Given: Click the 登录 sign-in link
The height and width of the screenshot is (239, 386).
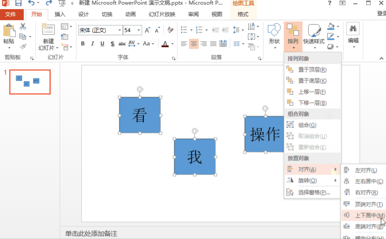Looking at the screenshot, I should (x=381, y=13).
